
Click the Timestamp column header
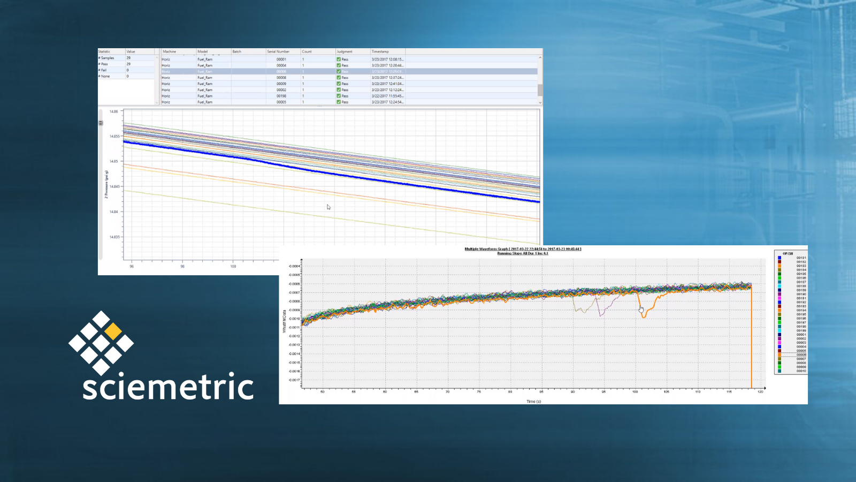[x=380, y=52]
